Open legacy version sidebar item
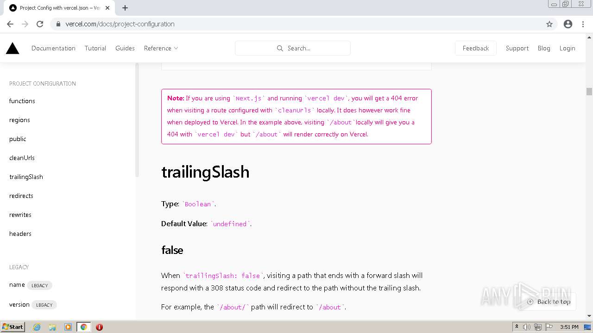 tap(19, 304)
